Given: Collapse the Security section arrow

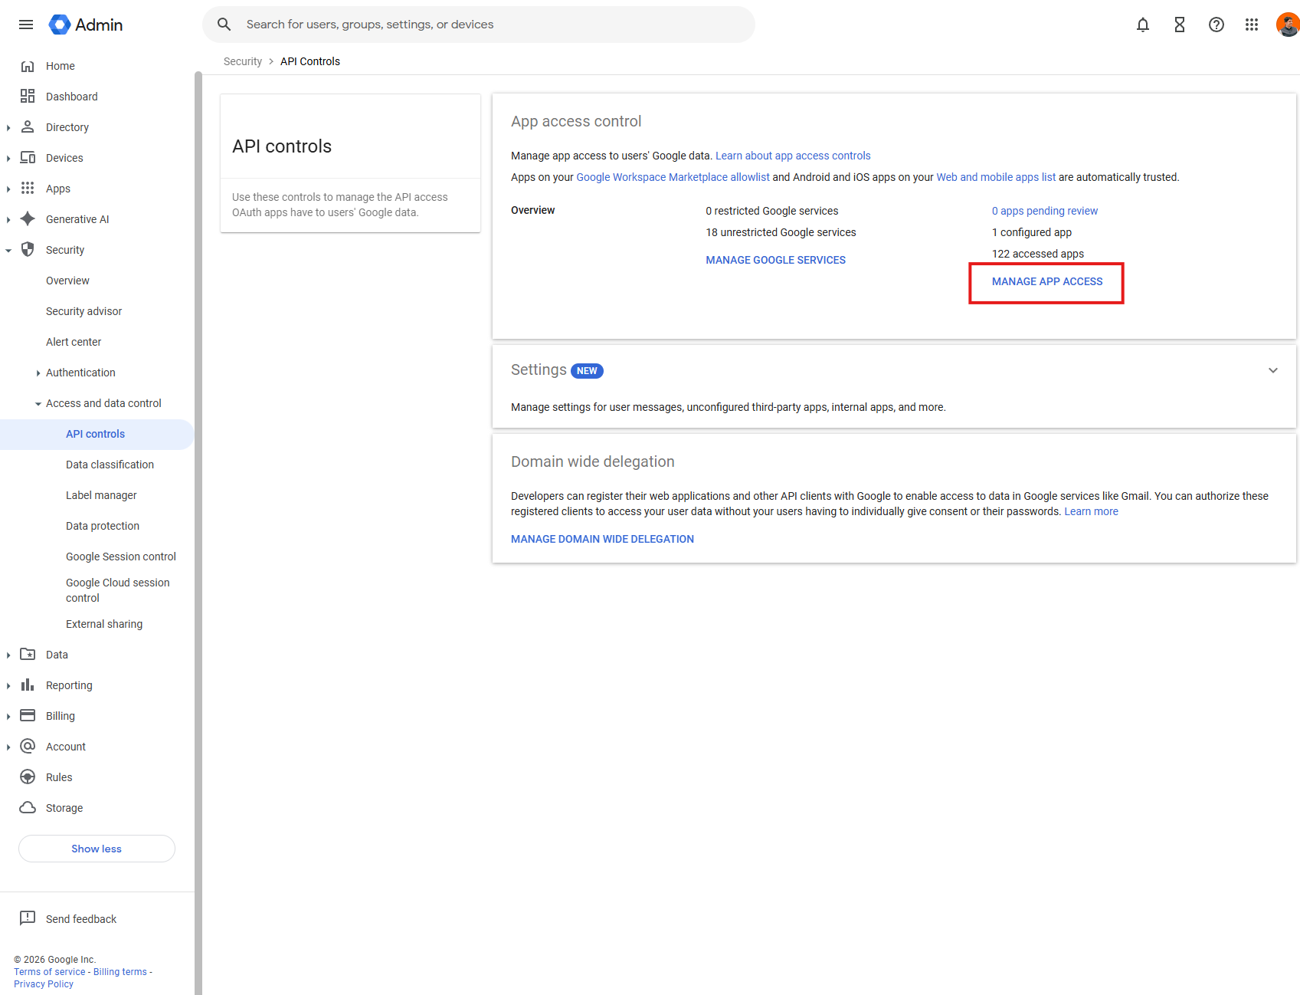Looking at the screenshot, I should 8,251.
